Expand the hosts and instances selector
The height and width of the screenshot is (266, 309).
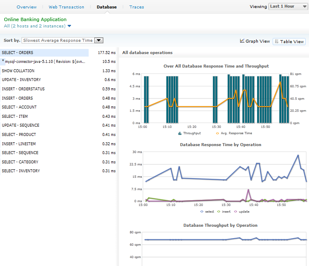[x=69, y=26]
